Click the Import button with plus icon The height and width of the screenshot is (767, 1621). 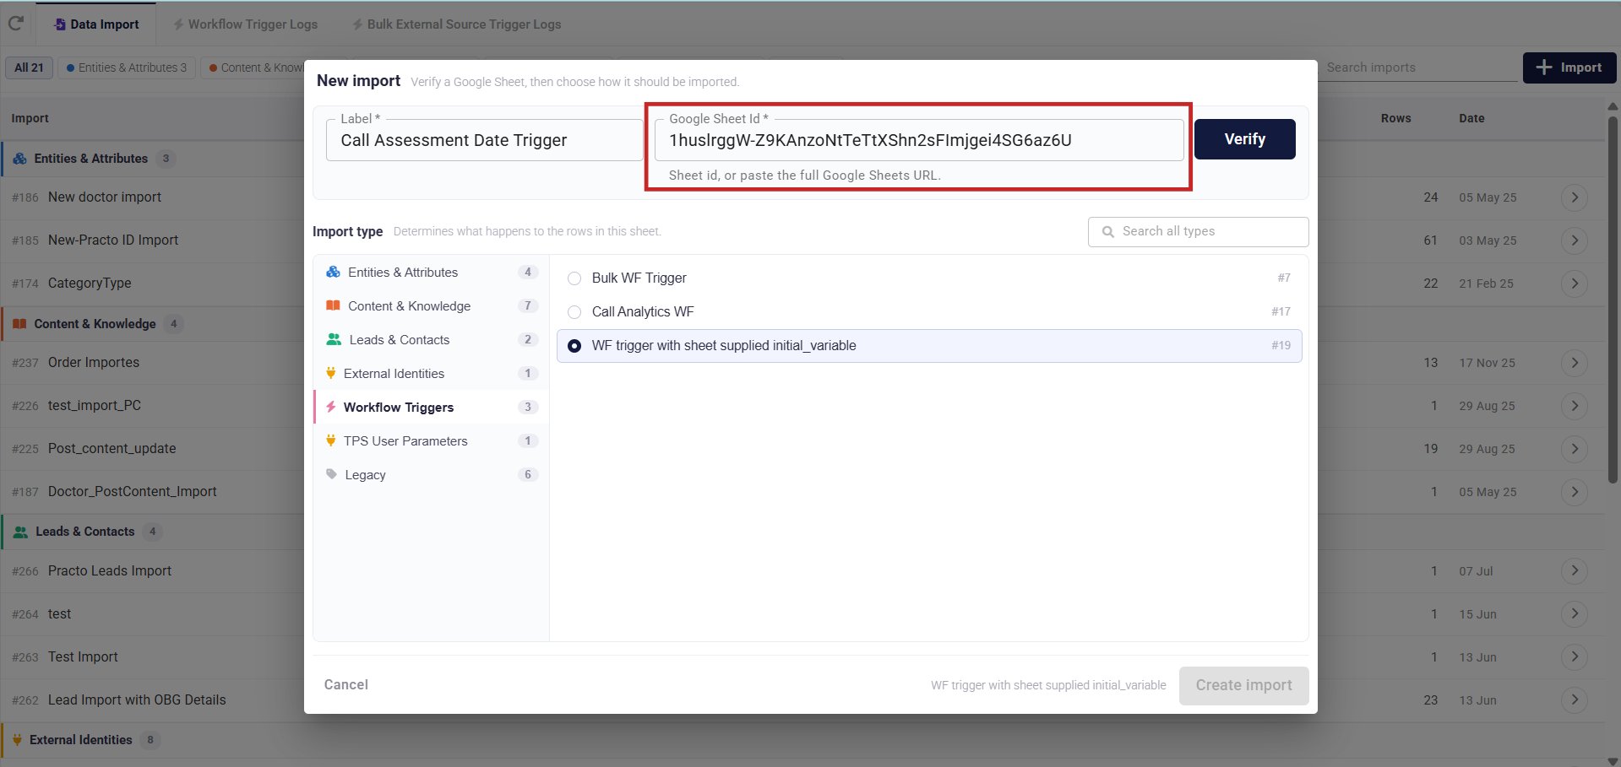point(1569,68)
